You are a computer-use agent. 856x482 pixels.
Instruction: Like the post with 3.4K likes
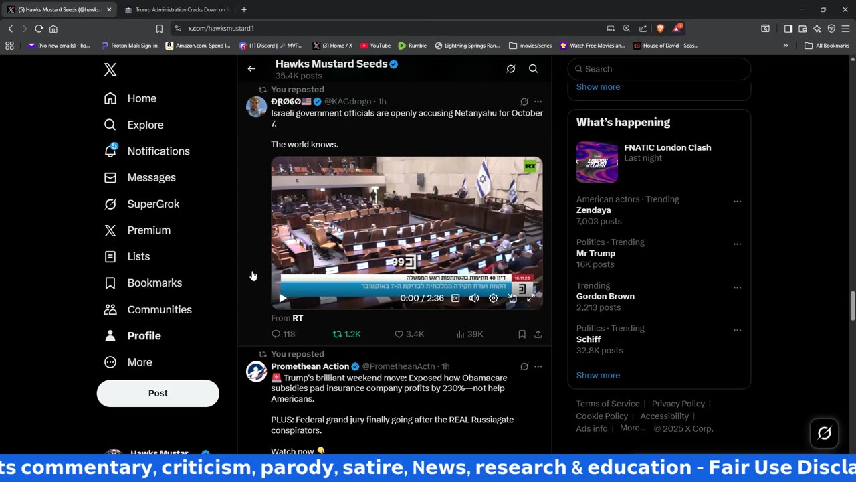(409, 334)
